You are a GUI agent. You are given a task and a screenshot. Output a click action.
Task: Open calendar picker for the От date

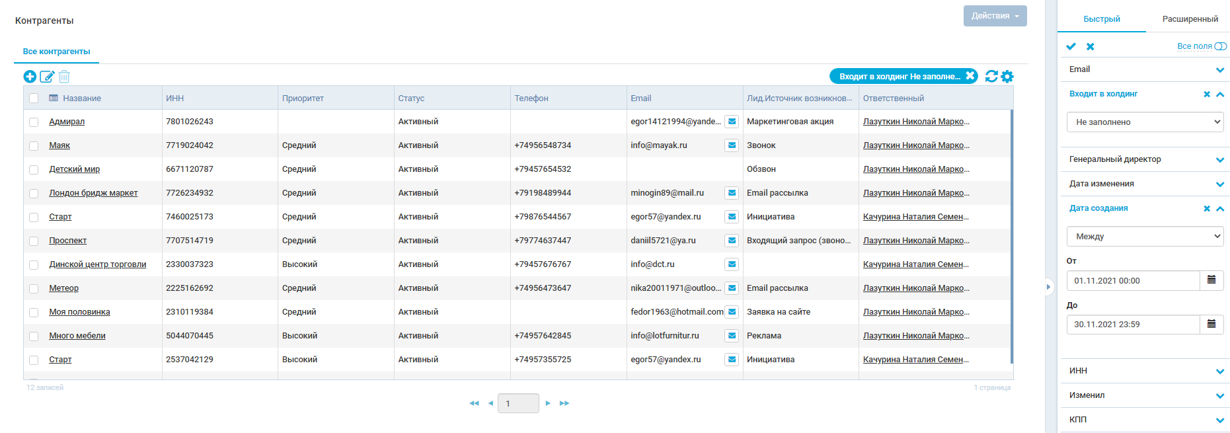(x=1211, y=280)
